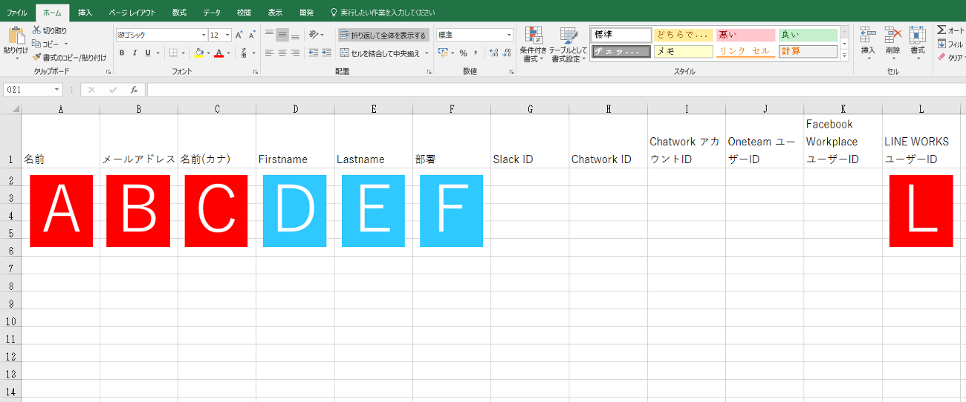Image resolution: width=966 pixels, height=402 pixels.
Task: Select the Format Painter (書式のコピー/貼り付け) brush
Action: pyautogui.click(x=36, y=57)
